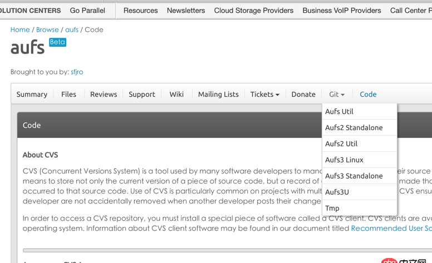Click the Home breadcrumb link

pos(20,29)
